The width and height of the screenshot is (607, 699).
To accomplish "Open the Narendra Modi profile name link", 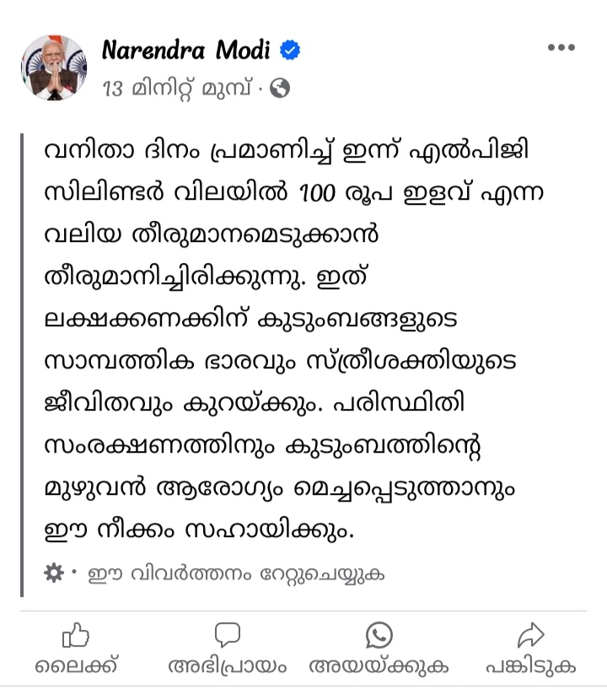I will 185,51.
